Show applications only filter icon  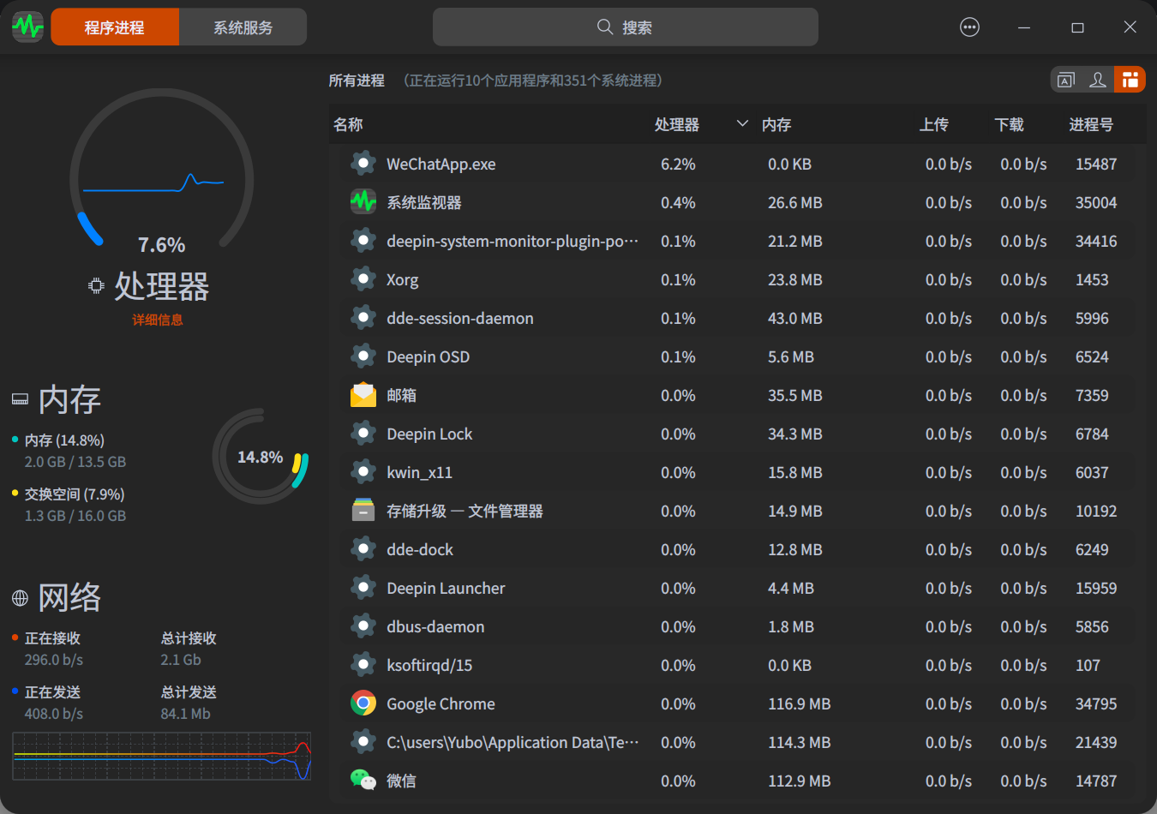[x=1066, y=80]
